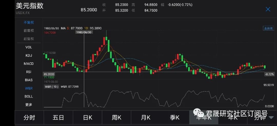The image size is (277, 126).
Task: Select the W&R indicator
Action: tap(29, 88)
